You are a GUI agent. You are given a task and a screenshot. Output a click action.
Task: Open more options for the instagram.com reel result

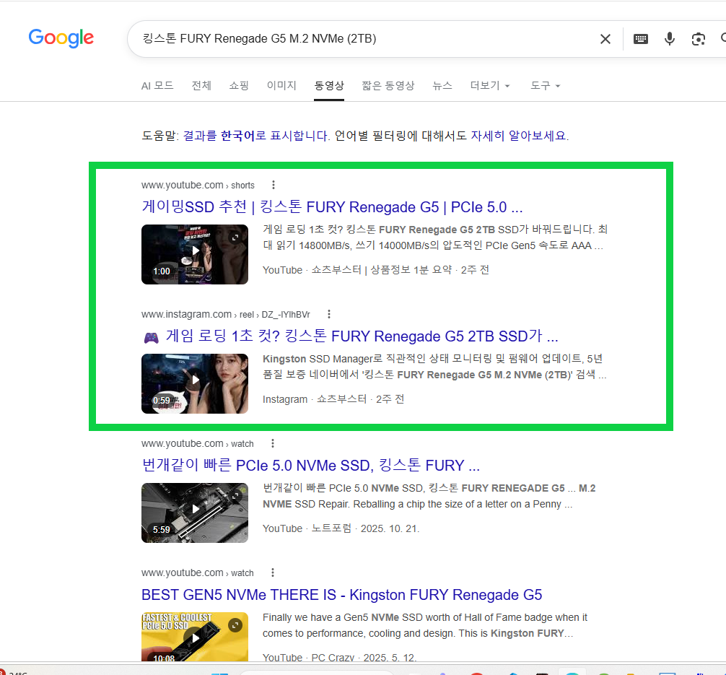329,314
